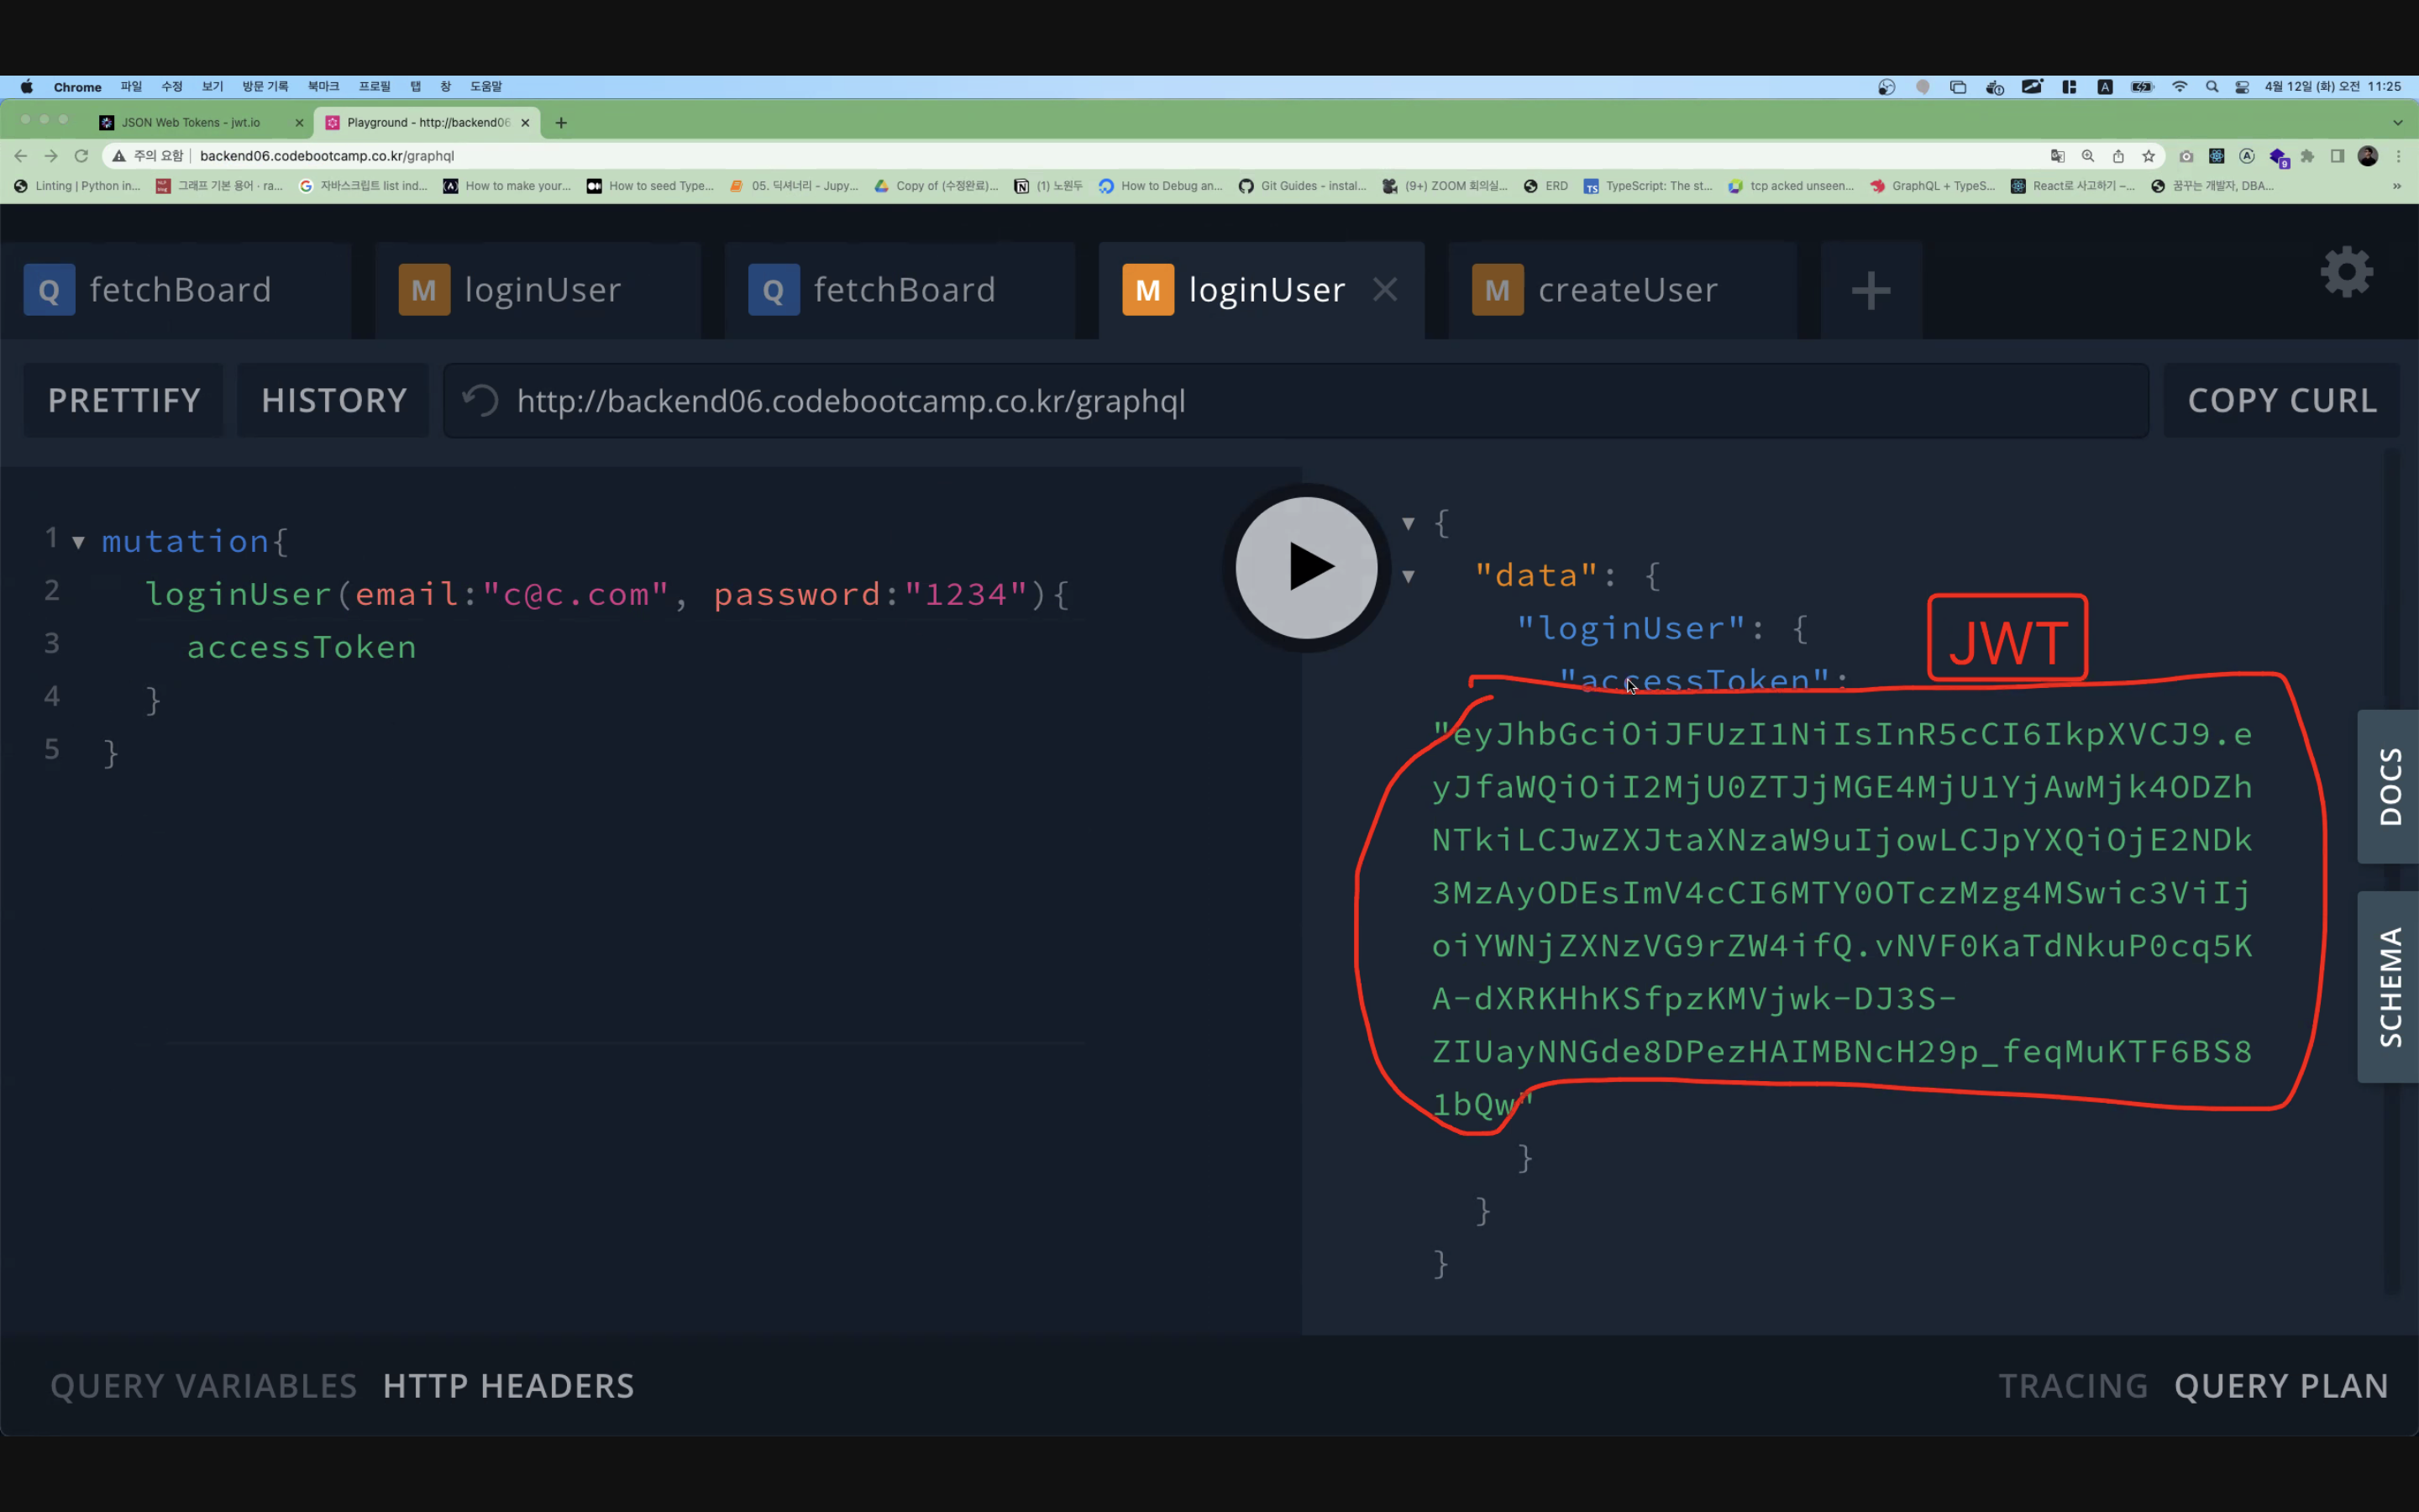
Task: Bookmark this page with the star icon
Action: click(x=2148, y=156)
